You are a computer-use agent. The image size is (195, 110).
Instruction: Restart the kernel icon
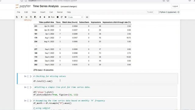click(62, 17)
